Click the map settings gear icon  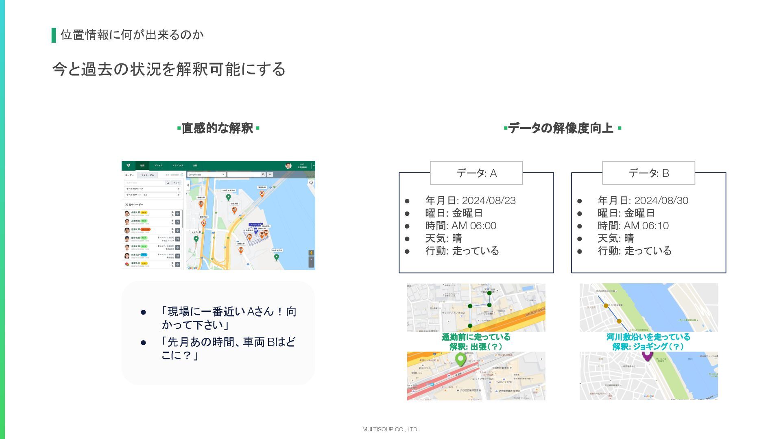[270, 174]
